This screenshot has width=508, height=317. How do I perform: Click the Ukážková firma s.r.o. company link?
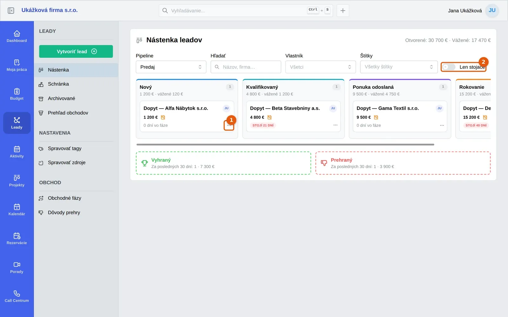[50, 10]
